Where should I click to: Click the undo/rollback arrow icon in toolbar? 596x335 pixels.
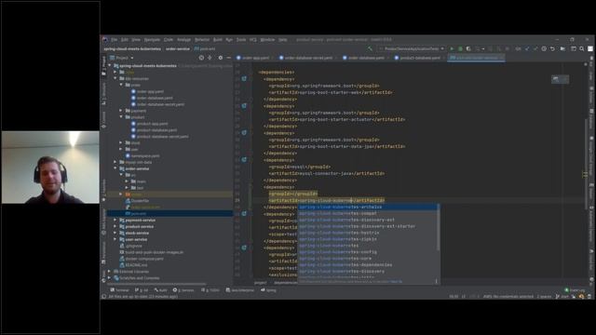[552, 48]
